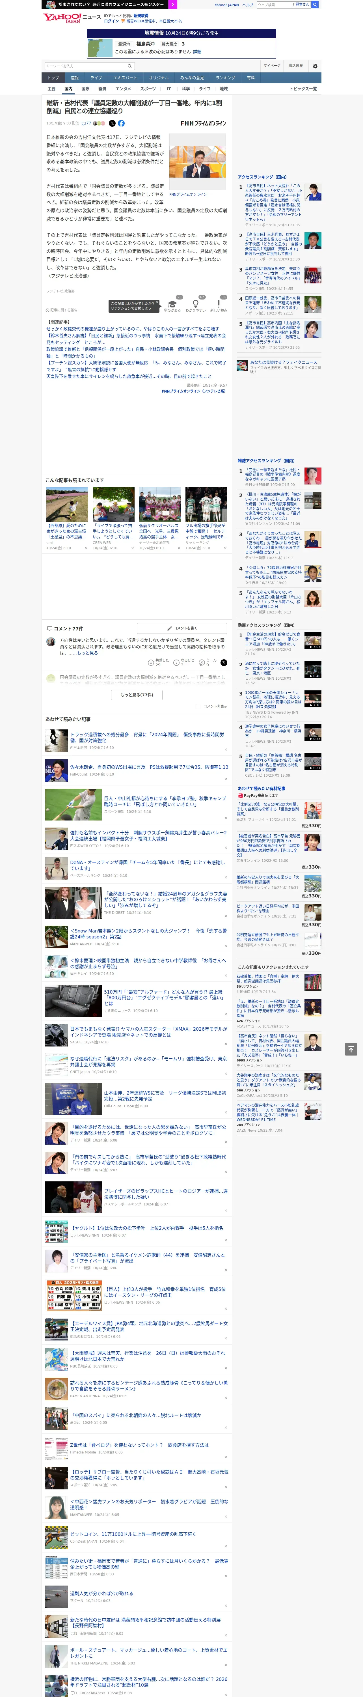This screenshot has width=363, height=1697.
Task: Click the scroll-to-top arrow button
Action: [x=351, y=1049]
